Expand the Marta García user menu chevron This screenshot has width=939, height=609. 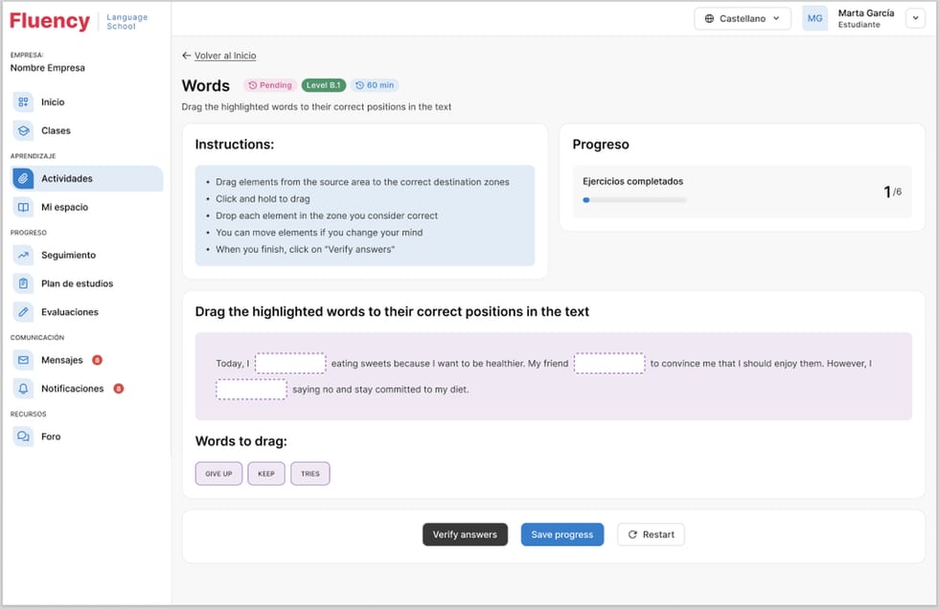(x=915, y=18)
